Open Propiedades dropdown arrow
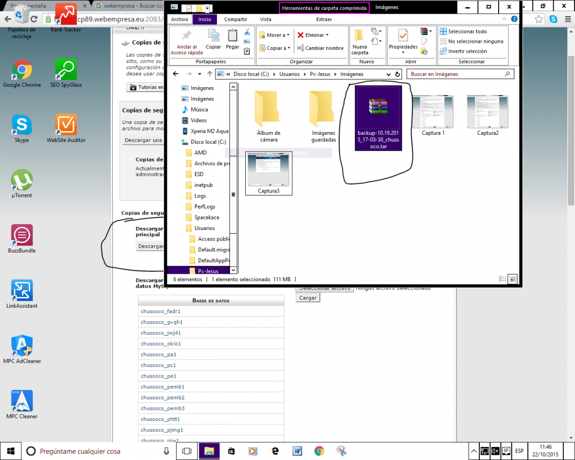This screenshot has width=575, height=460. [x=403, y=52]
